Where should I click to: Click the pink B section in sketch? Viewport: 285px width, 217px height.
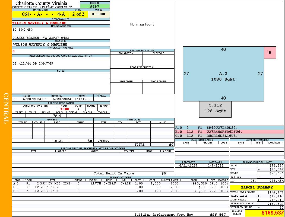[270, 53]
